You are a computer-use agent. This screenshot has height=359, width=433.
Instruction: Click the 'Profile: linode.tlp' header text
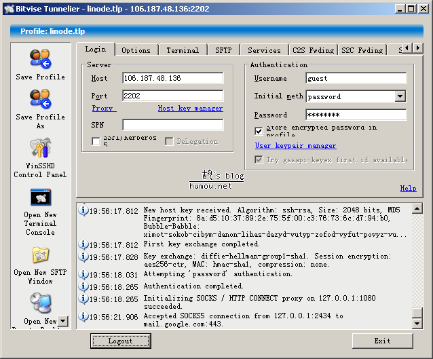52,31
